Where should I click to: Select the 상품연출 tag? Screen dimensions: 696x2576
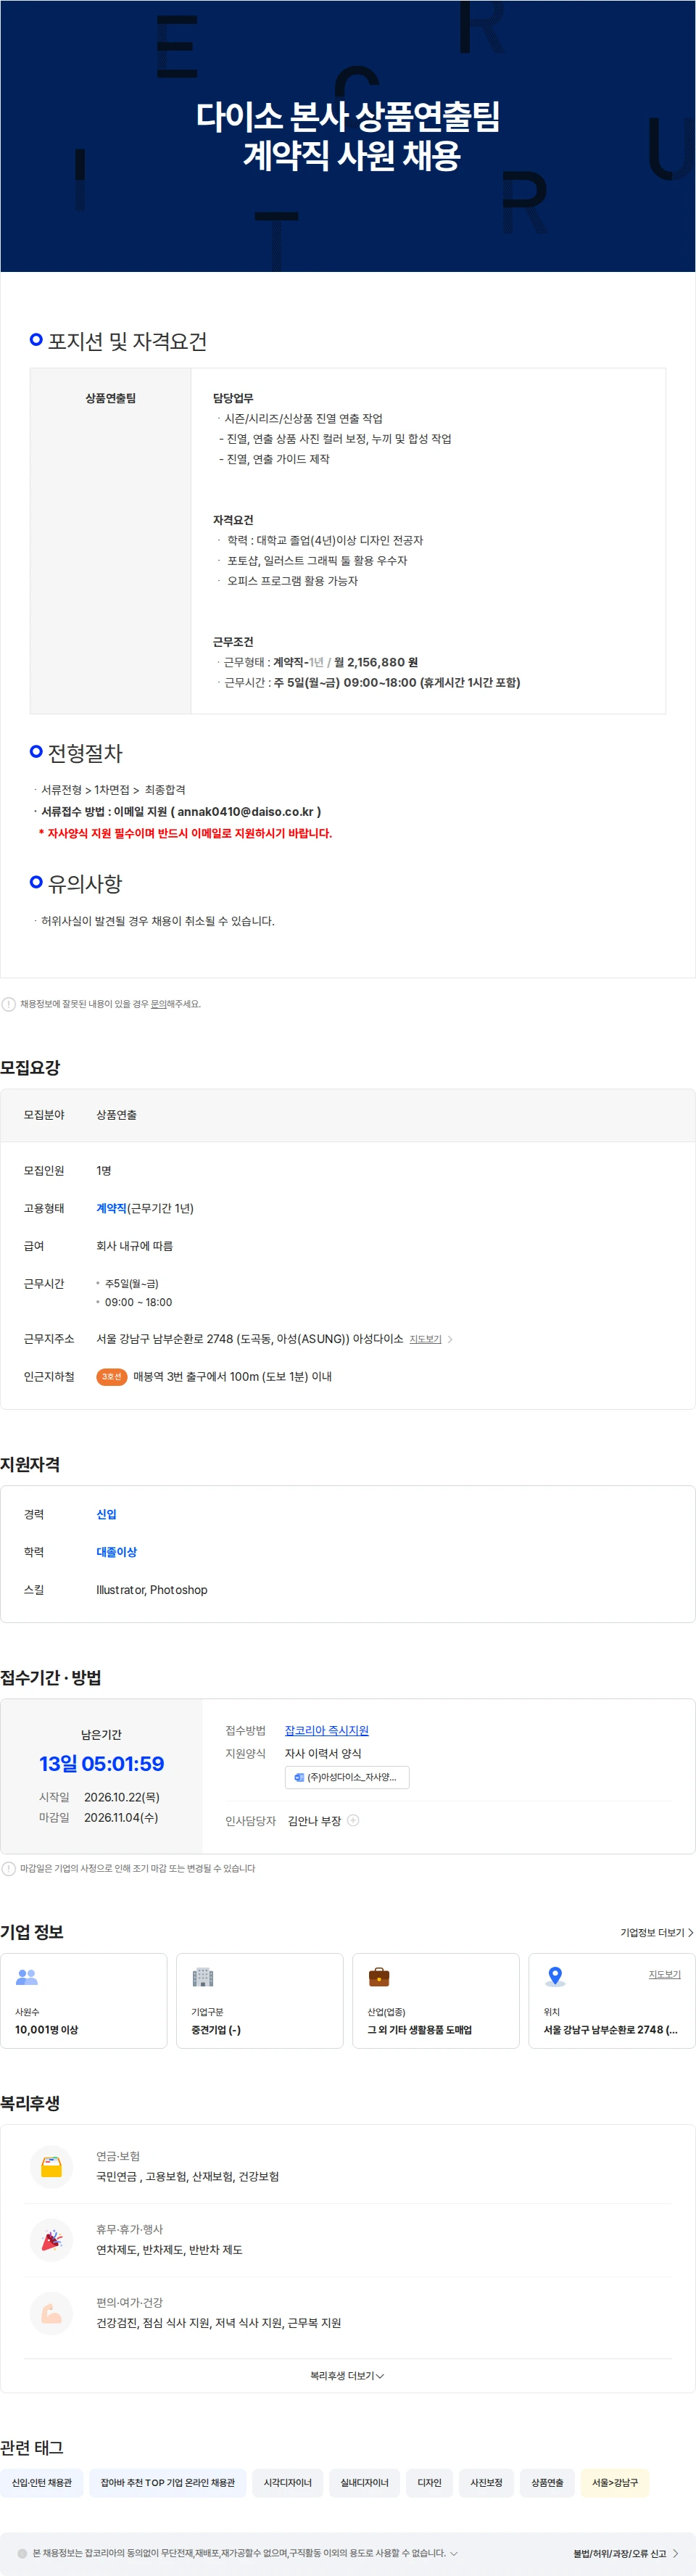547,2483
